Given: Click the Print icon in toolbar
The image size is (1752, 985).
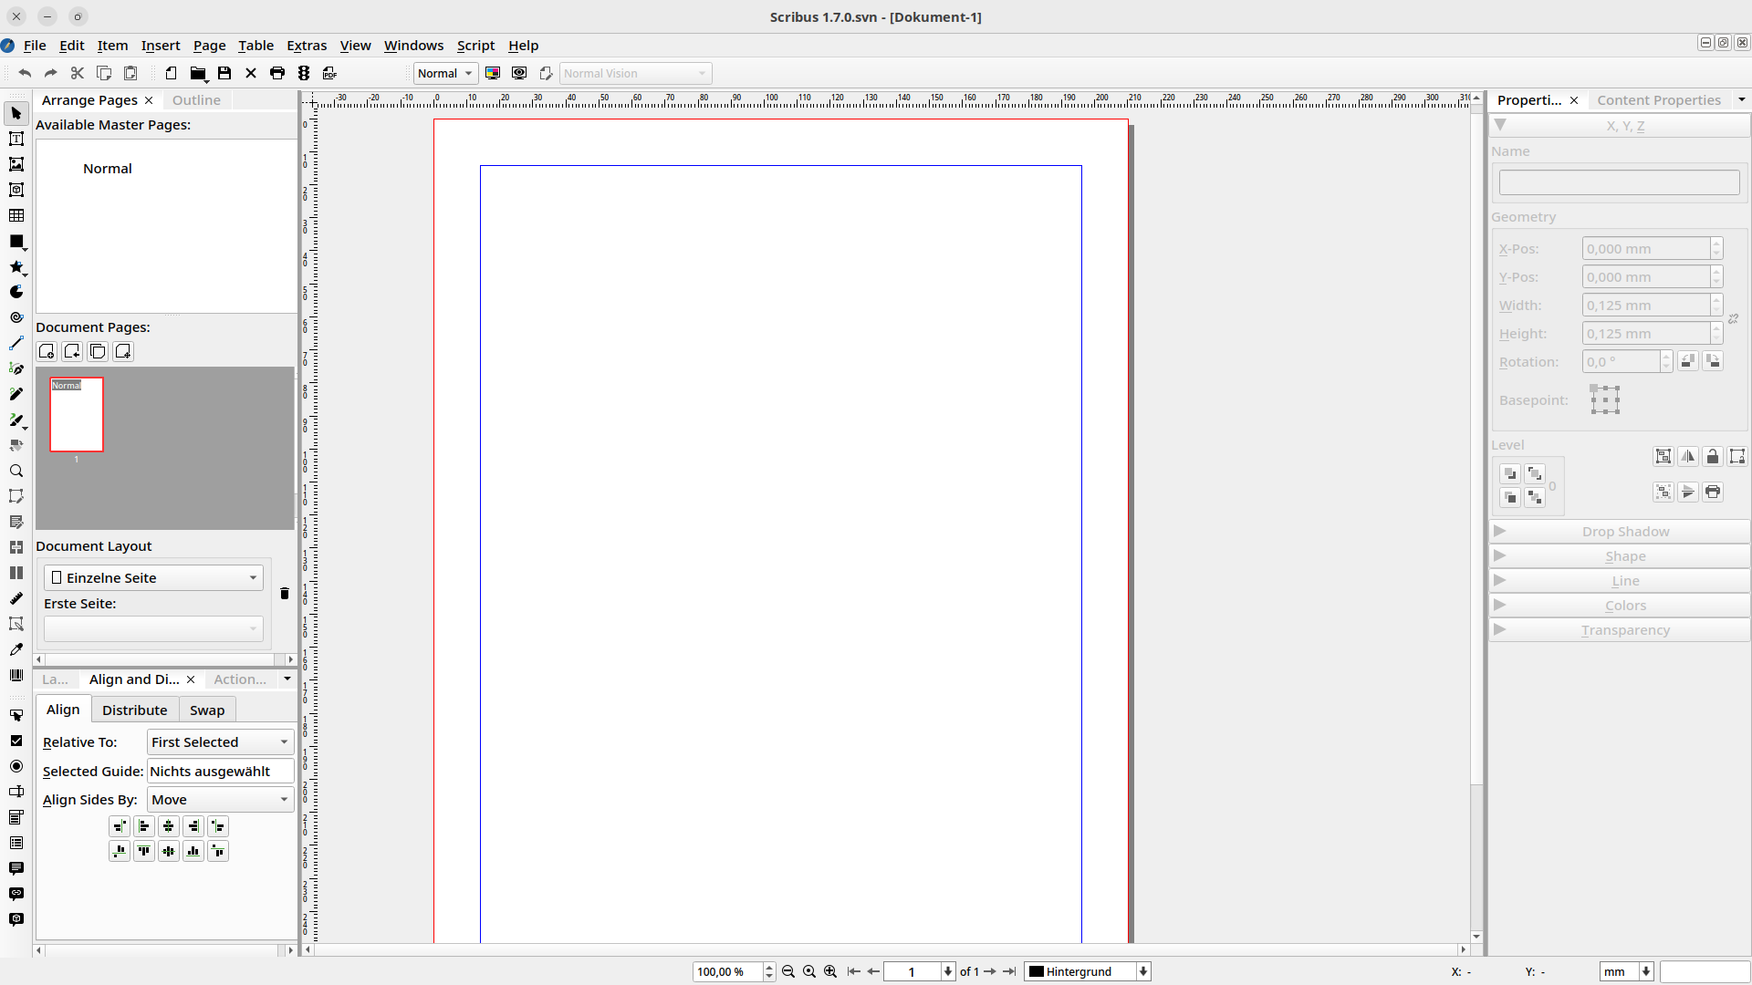Looking at the screenshot, I should click(277, 73).
